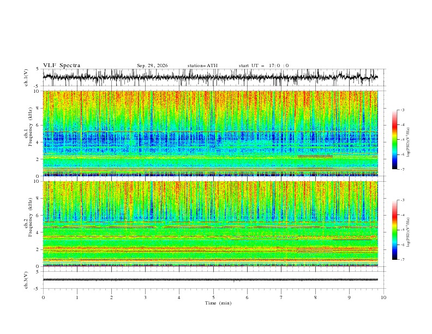This screenshot has width=432, height=334.
Task: Click the ch.1(V) waveform axis label
Action: pyautogui.click(x=26, y=77)
